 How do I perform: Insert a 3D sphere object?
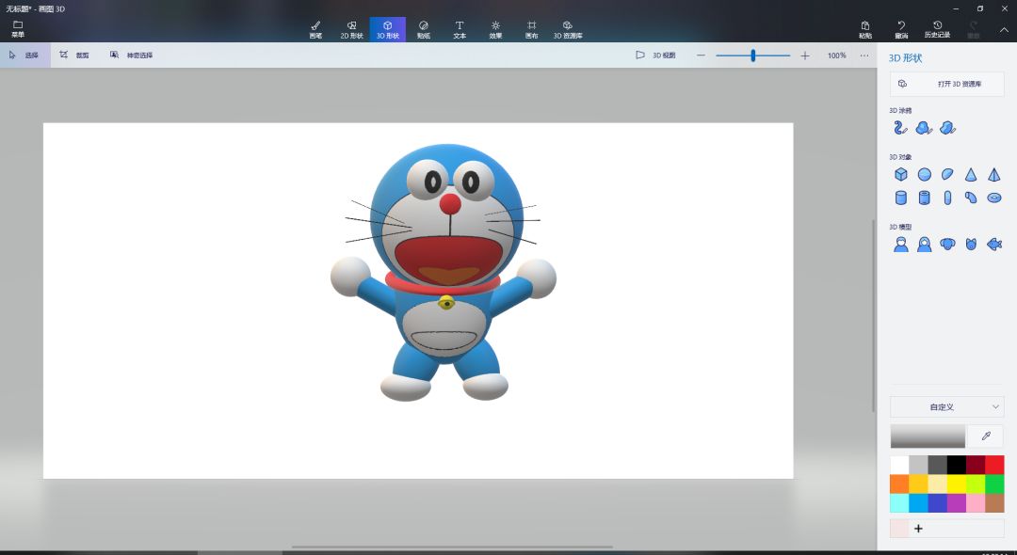pyautogui.click(x=925, y=174)
